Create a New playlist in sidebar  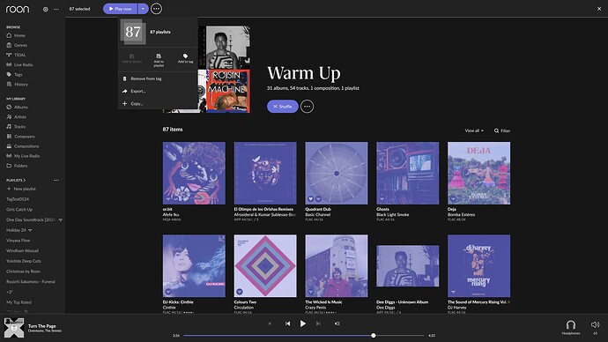click(x=21, y=189)
